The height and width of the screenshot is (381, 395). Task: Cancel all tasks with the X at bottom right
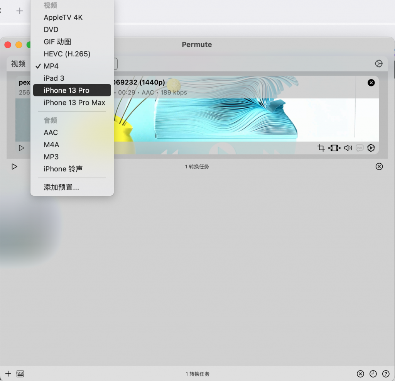click(x=360, y=374)
